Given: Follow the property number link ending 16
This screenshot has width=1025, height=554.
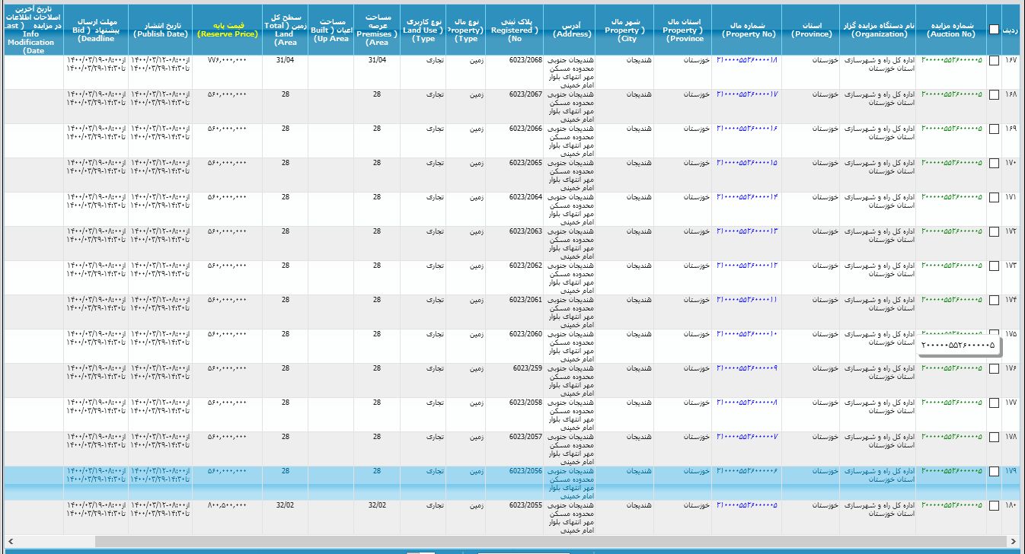Looking at the screenshot, I should 747,129.
